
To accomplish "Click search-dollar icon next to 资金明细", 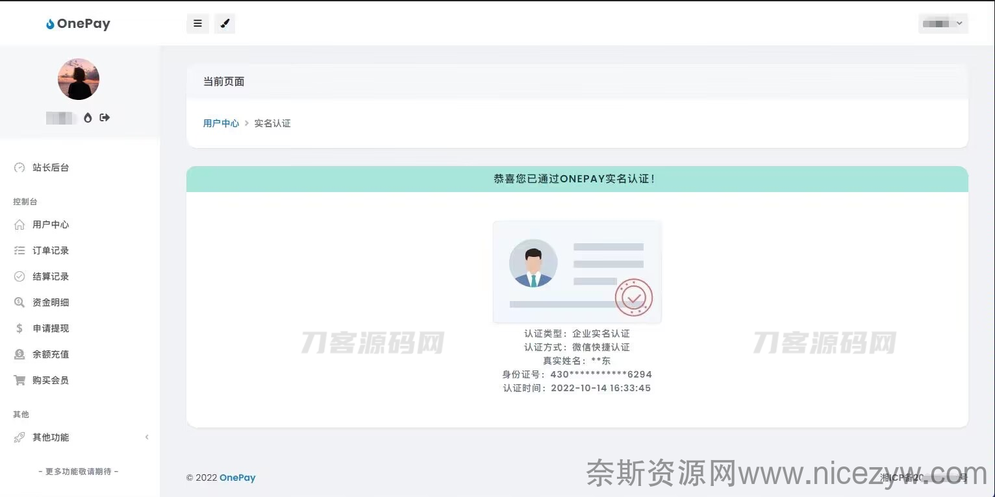I will pos(19,302).
